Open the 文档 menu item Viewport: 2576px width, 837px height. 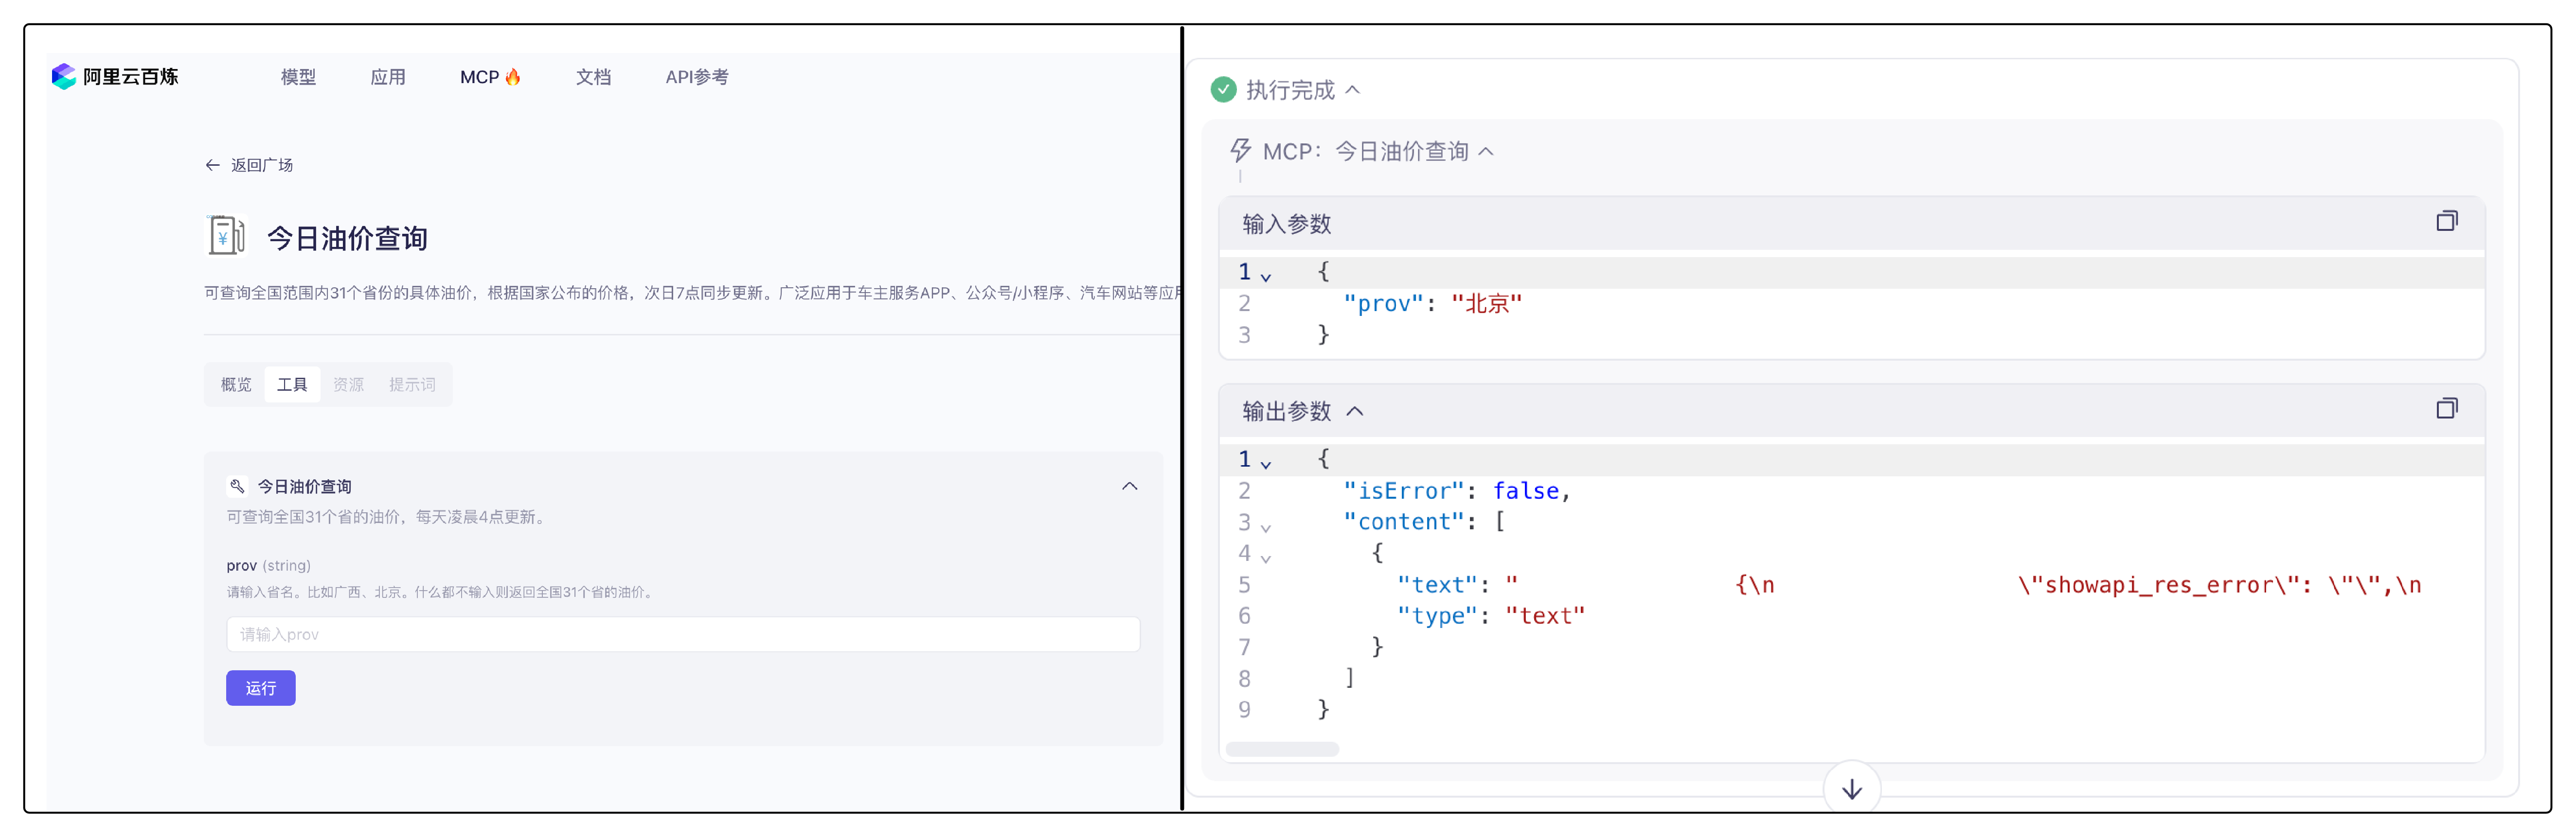[x=593, y=77]
